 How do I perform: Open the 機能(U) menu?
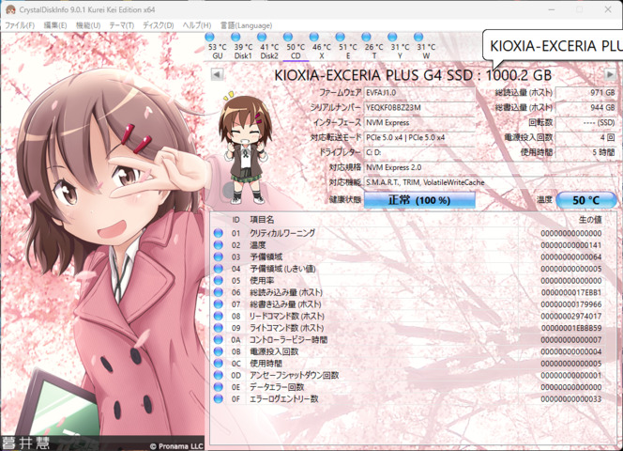tap(88, 25)
